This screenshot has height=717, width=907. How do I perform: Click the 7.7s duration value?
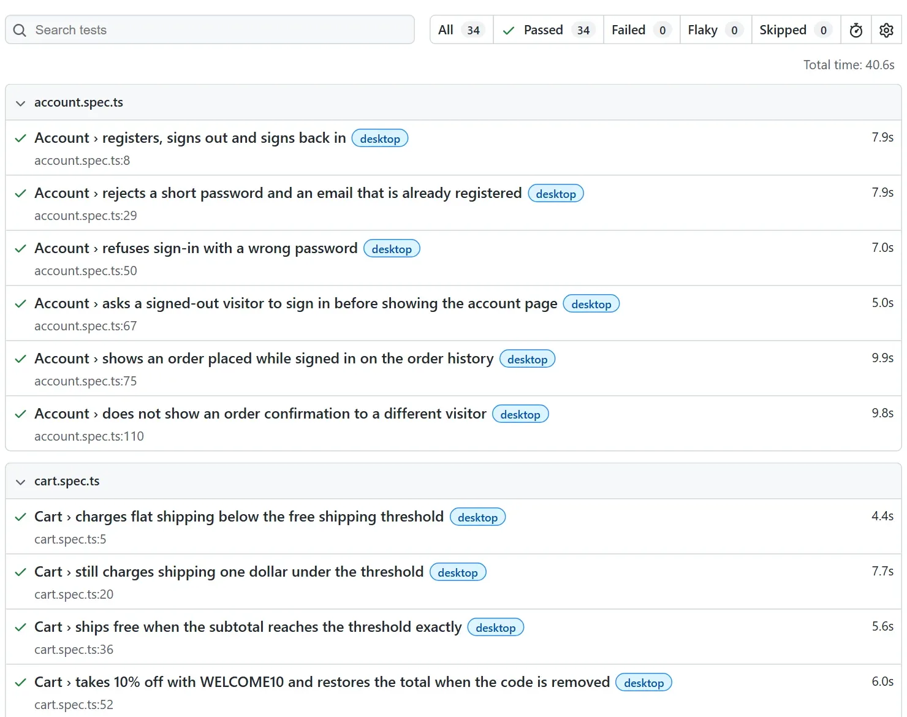click(x=882, y=571)
